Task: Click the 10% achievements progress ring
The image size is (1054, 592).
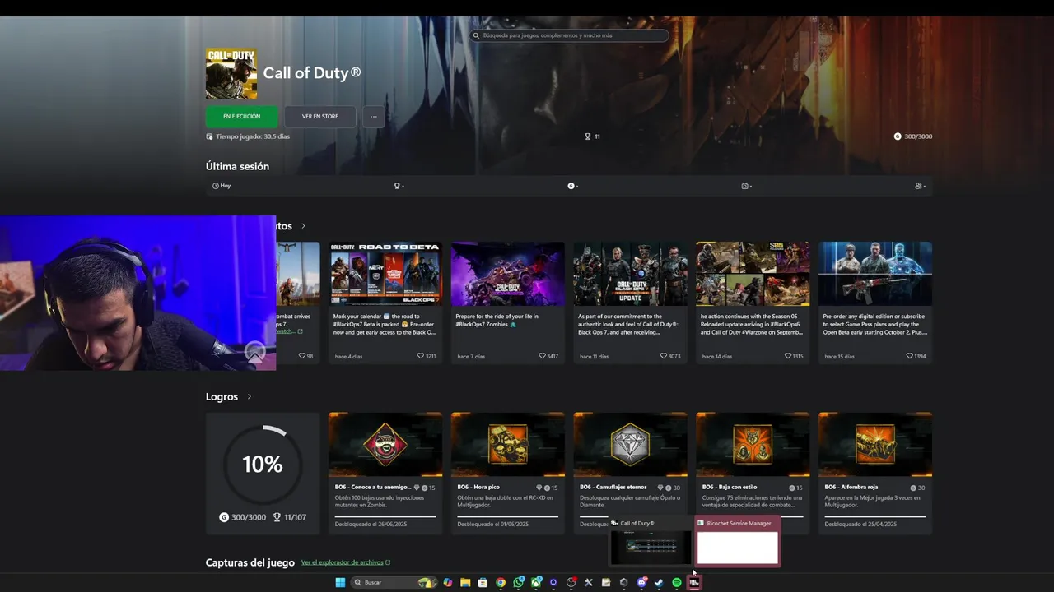Action: 262,465
